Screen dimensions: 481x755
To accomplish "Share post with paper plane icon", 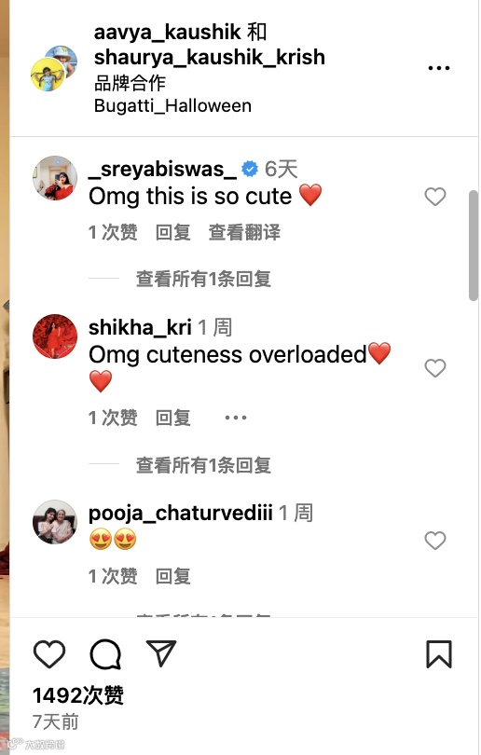I will pos(161,653).
